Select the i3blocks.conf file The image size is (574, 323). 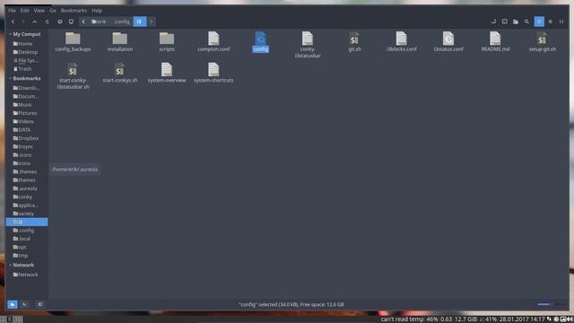click(402, 42)
